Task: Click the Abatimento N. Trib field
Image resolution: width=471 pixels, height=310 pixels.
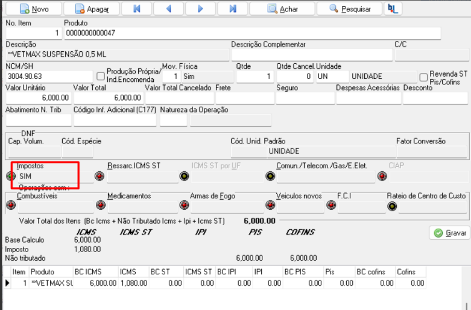Action: [39, 120]
